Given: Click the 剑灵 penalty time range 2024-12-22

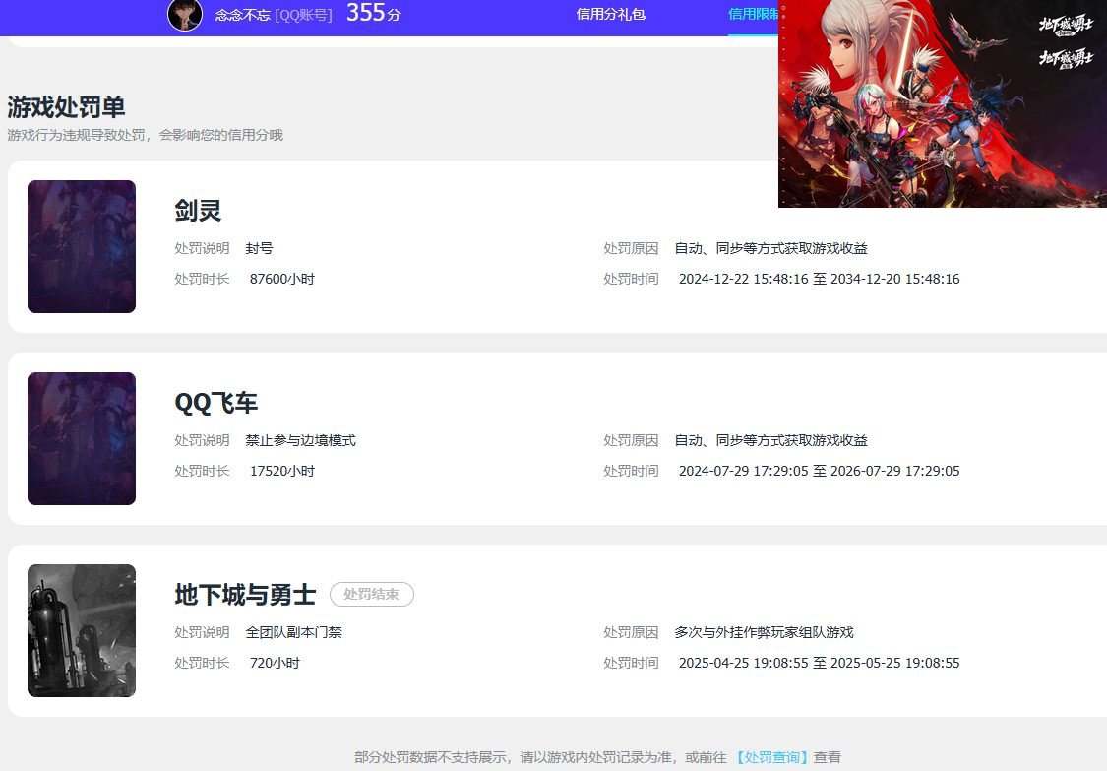Looking at the screenshot, I should tap(819, 279).
